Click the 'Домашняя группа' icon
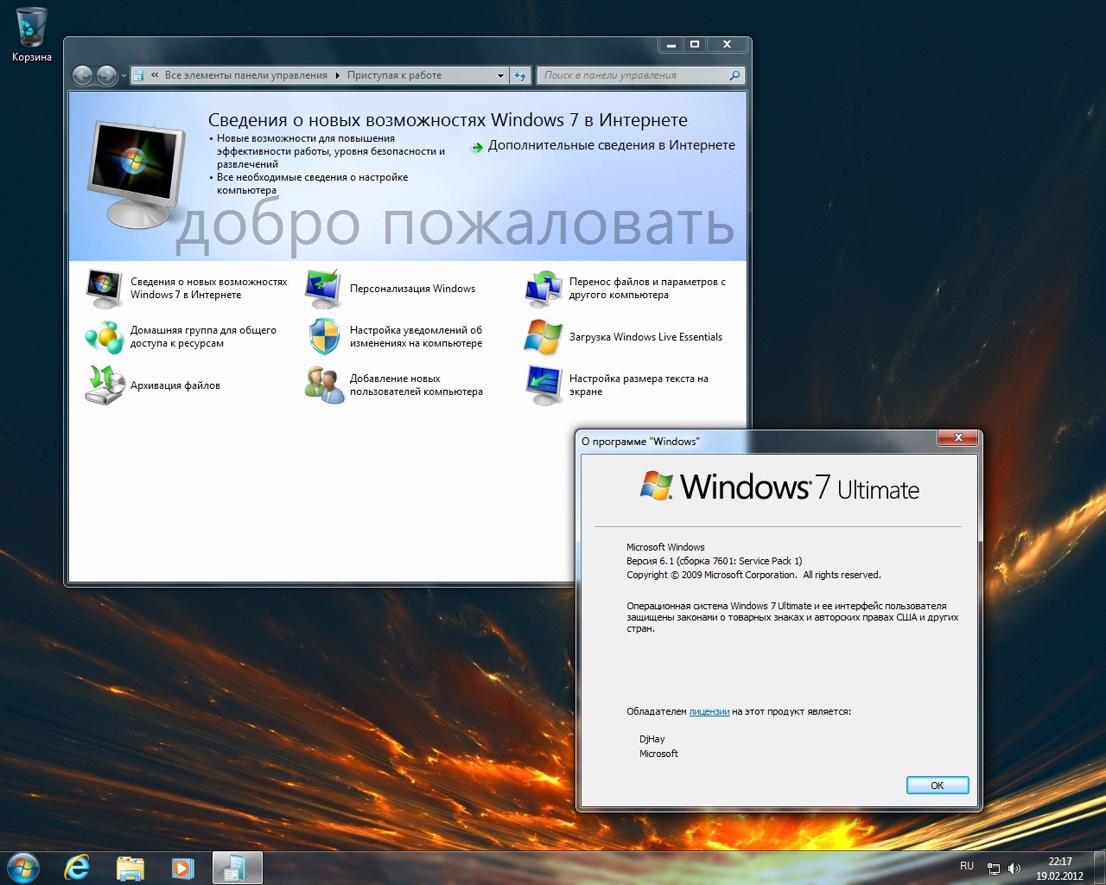The height and width of the screenshot is (885, 1106). pyautogui.click(x=105, y=337)
